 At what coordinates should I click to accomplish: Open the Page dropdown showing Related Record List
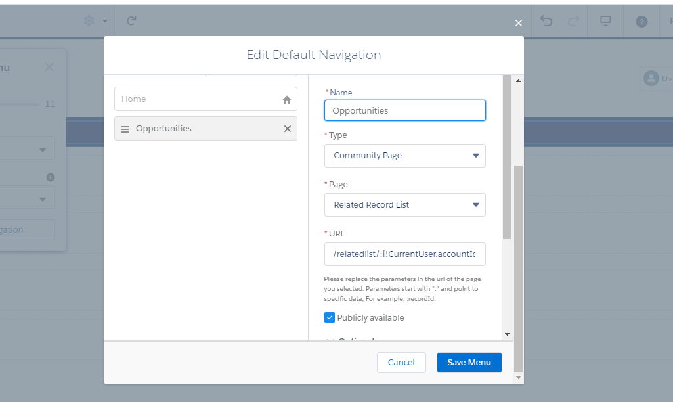pyautogui.click(x=404, y=205)
